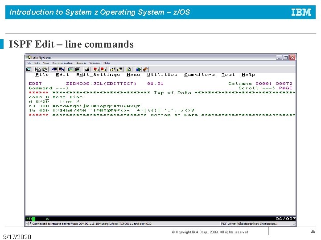This screenshot has width=321, height=240.
Task: Click the 1234567890 special characters line
Action: tap(123, 111)
